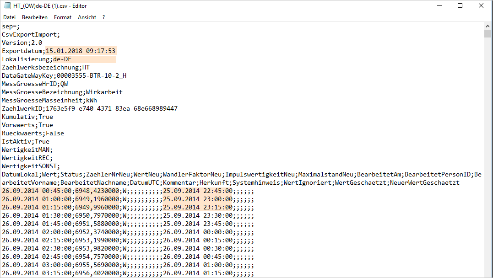Click UTC timestamp '25.09.2014 23:15:00'
This screenshot has height=278, width=493.
(x=198, y=207)
